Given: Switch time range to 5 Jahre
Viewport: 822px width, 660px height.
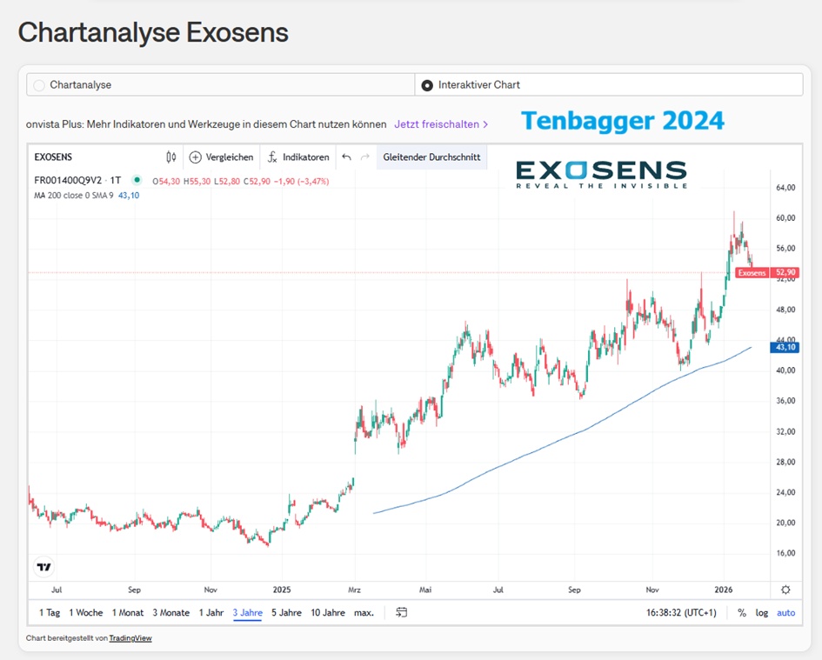Looking at the screenshot, I should (x=286, y=612).
